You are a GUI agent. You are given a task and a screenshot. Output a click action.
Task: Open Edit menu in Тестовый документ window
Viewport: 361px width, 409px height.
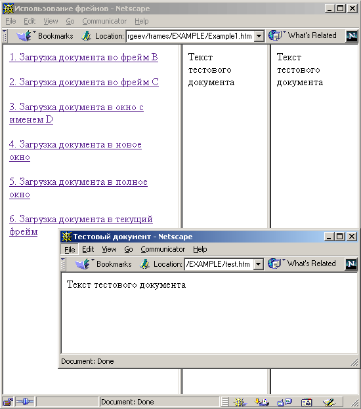click(x=88, y=249)
